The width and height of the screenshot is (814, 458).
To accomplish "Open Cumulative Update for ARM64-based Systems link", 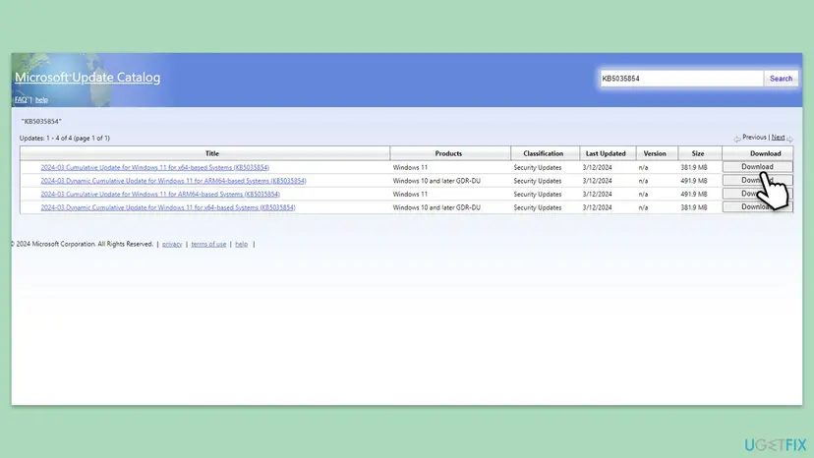I will click(x=160, y=195).
